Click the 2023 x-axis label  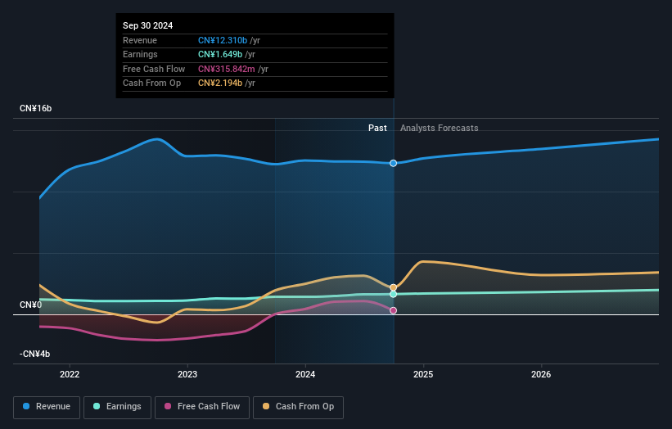(x=187, y=375)
